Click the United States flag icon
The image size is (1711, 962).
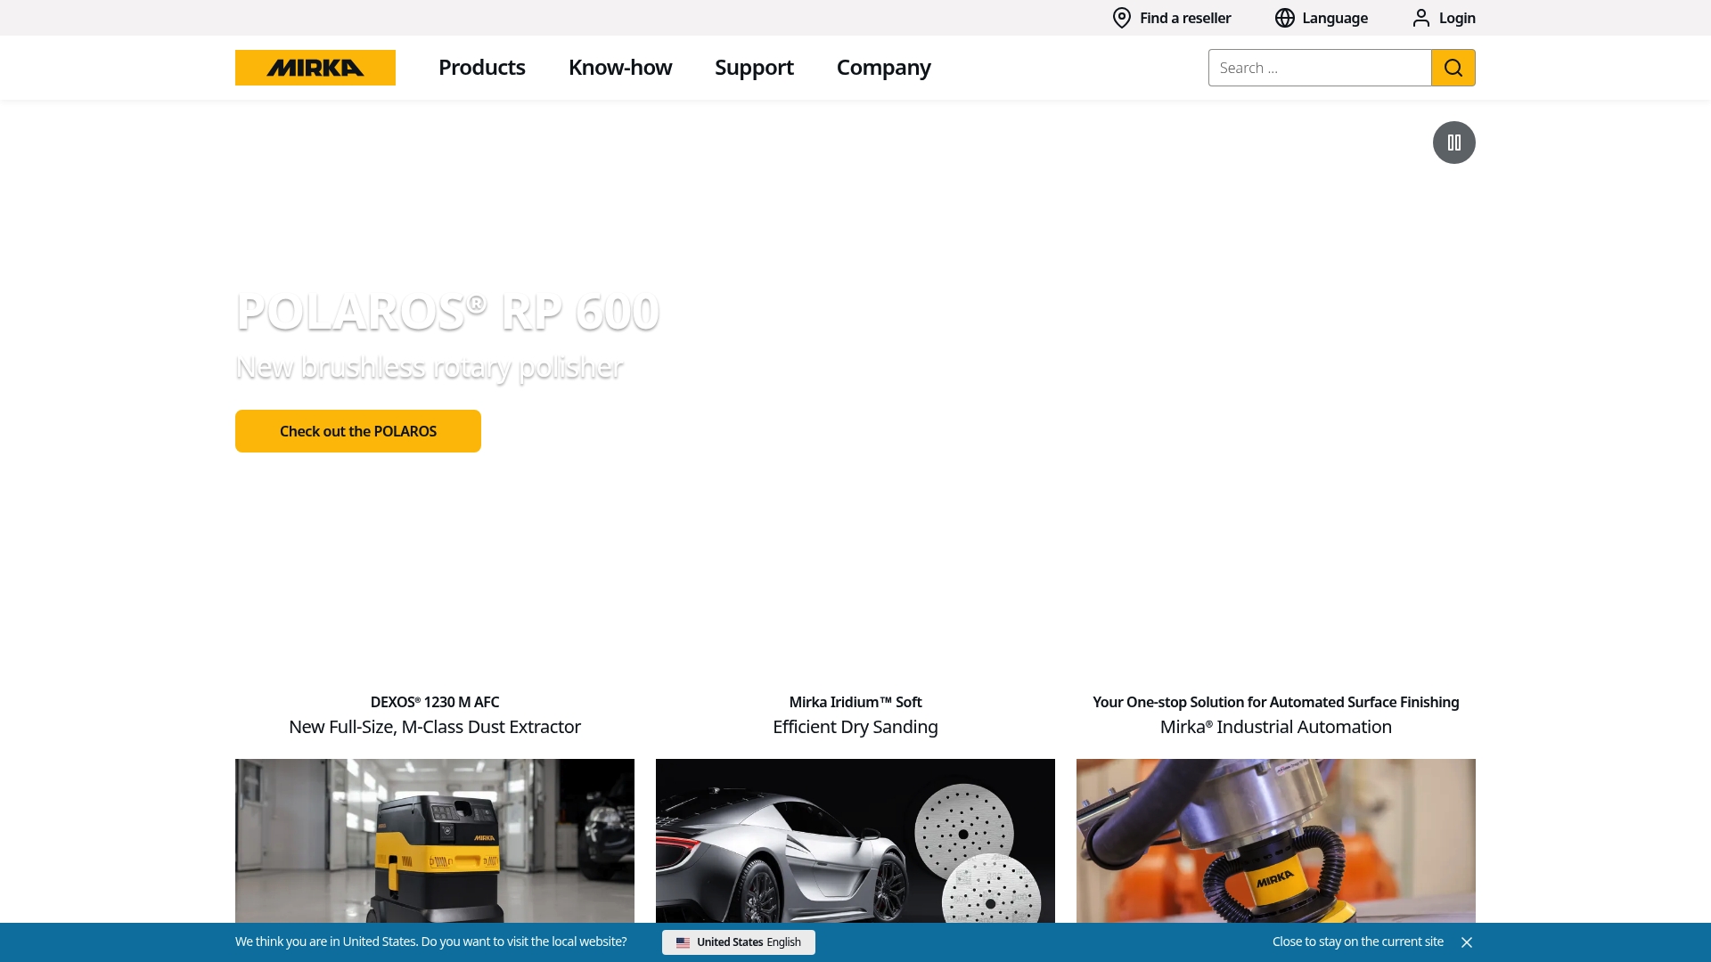pyautogui.click(x=684, y=942)
